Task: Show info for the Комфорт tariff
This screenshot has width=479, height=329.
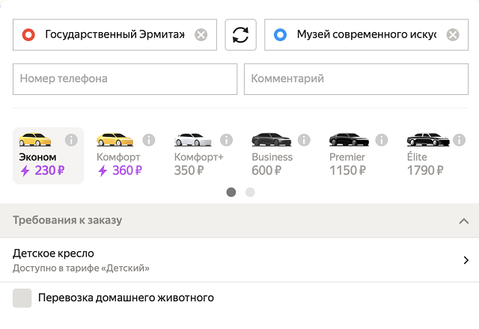Action: click(x=149, y=140)
